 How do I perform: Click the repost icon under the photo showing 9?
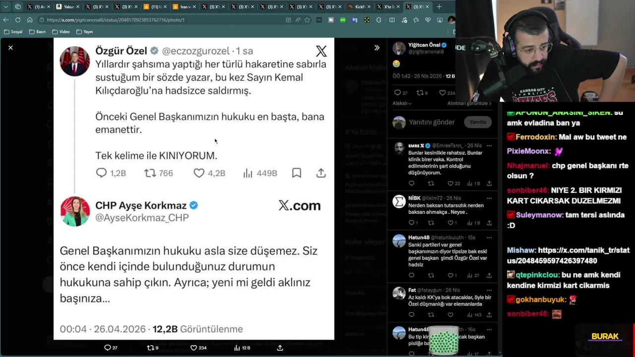click(150, 348)
